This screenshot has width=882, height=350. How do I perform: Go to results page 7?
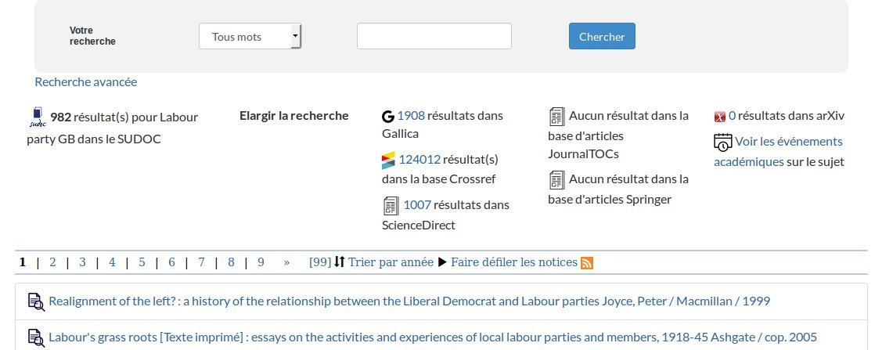[x=201, y=262]
